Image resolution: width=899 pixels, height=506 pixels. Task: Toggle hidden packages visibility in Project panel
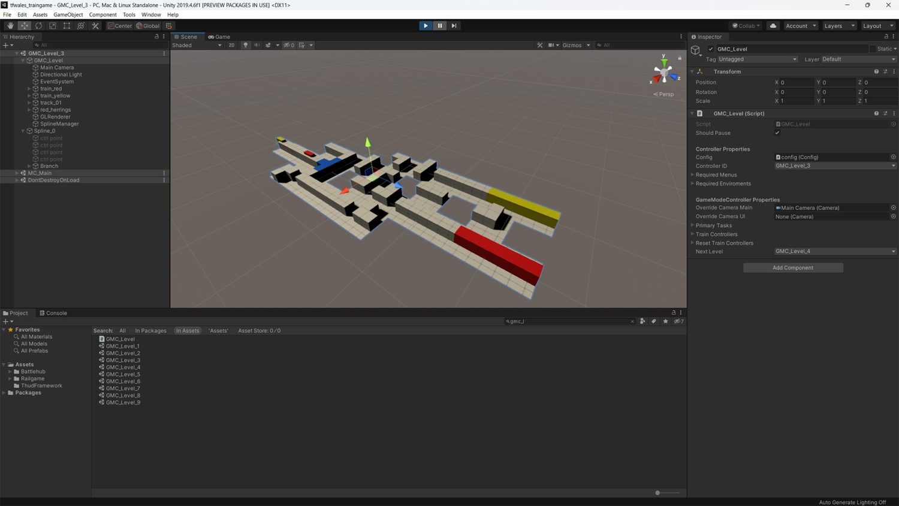(x=678, y=321)
